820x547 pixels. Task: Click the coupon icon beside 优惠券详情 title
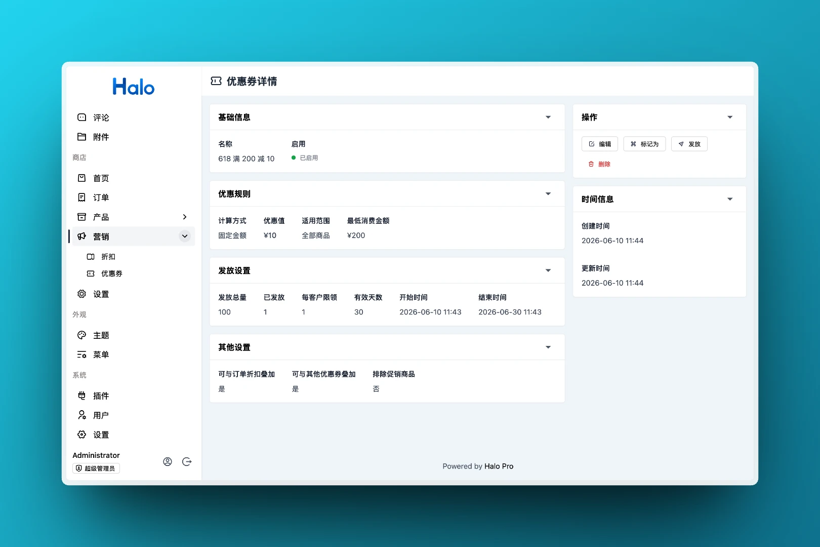pyautogui.click(x=216, y=81)
